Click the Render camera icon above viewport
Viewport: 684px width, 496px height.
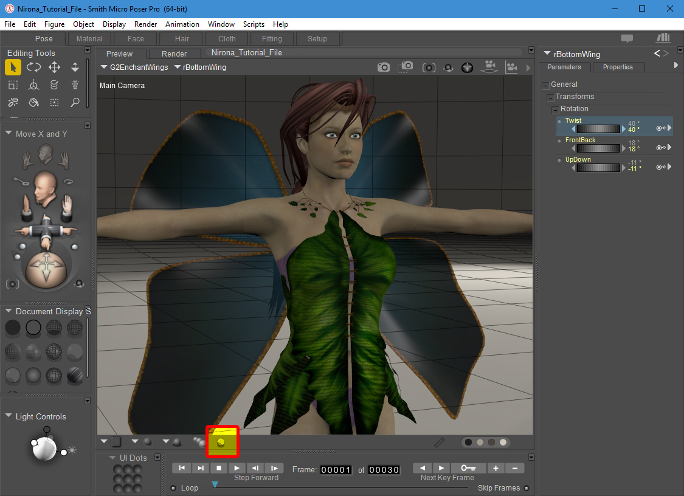click(383, 67)
